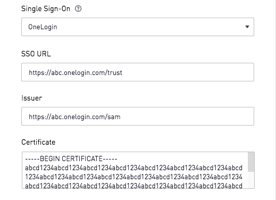Focus the SSO URL input field
The width and height of the screenshot is (276, 200).
click(138, 72)
